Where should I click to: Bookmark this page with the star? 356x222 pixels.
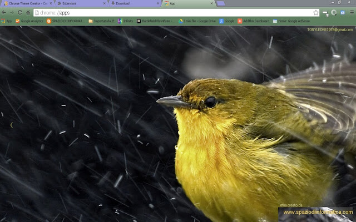tap(315, 13)
